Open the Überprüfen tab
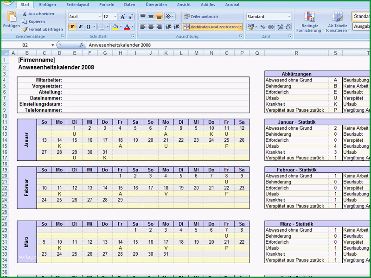 (x=156, y=5)
